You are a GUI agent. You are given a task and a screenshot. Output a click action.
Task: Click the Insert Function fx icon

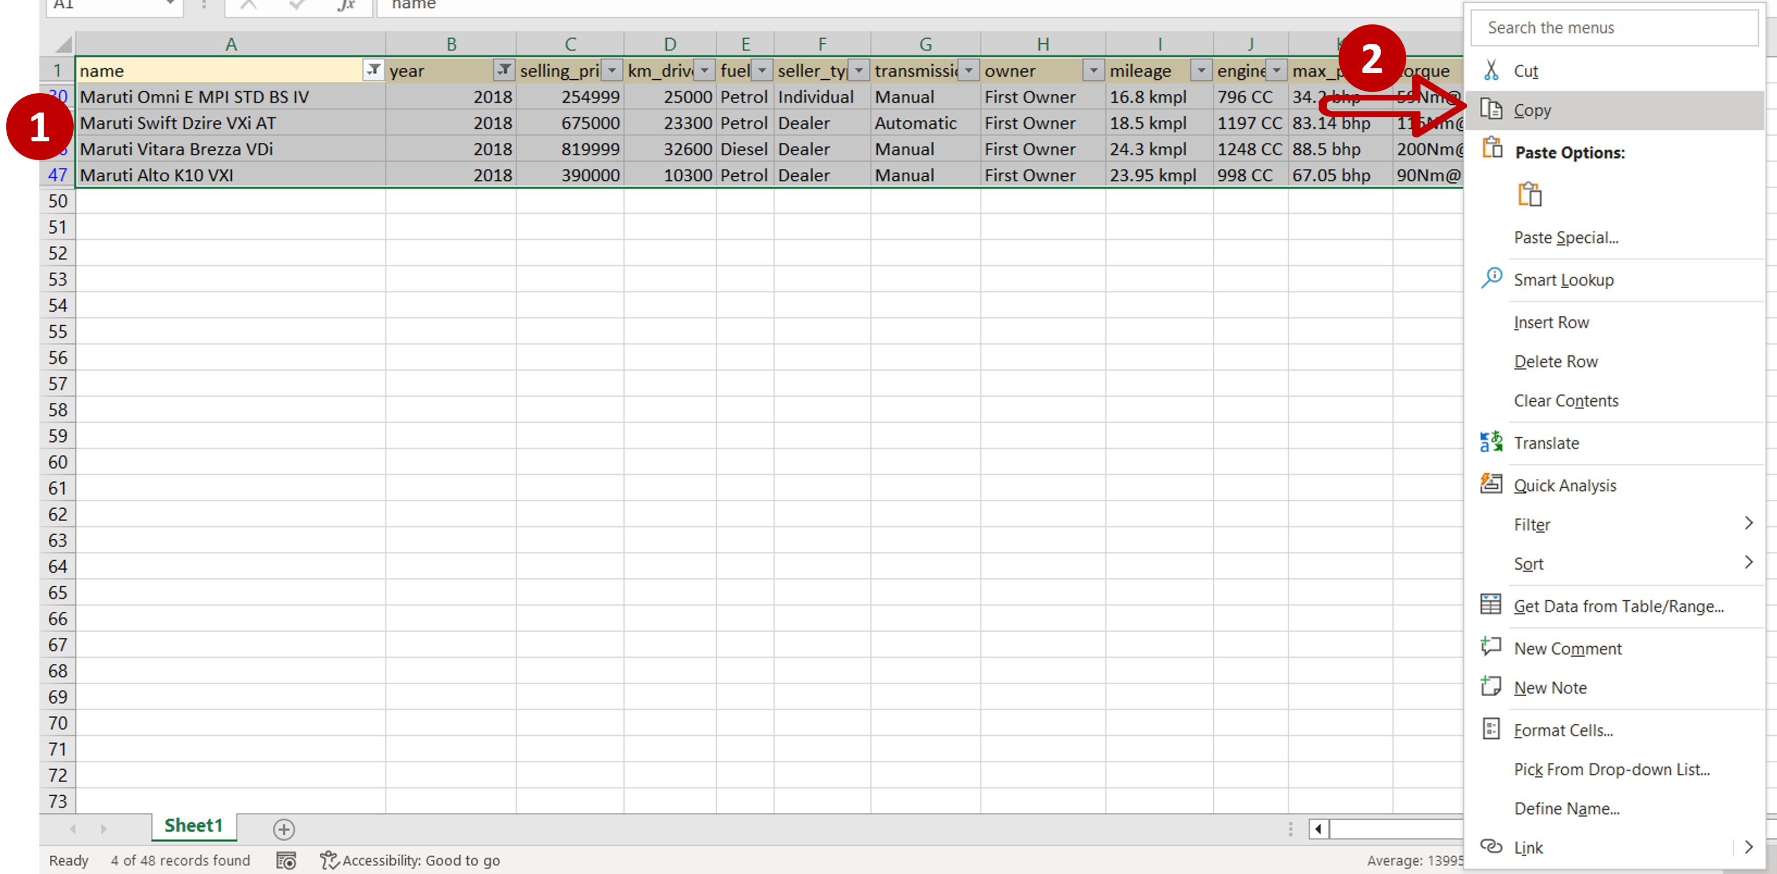[346, 6]
